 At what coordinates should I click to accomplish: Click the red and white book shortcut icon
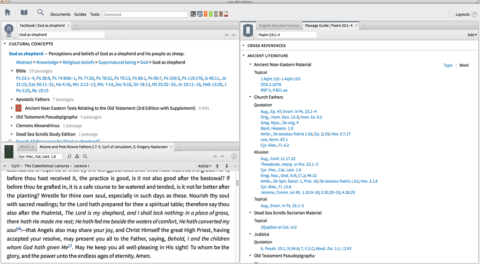pos(226,14)
